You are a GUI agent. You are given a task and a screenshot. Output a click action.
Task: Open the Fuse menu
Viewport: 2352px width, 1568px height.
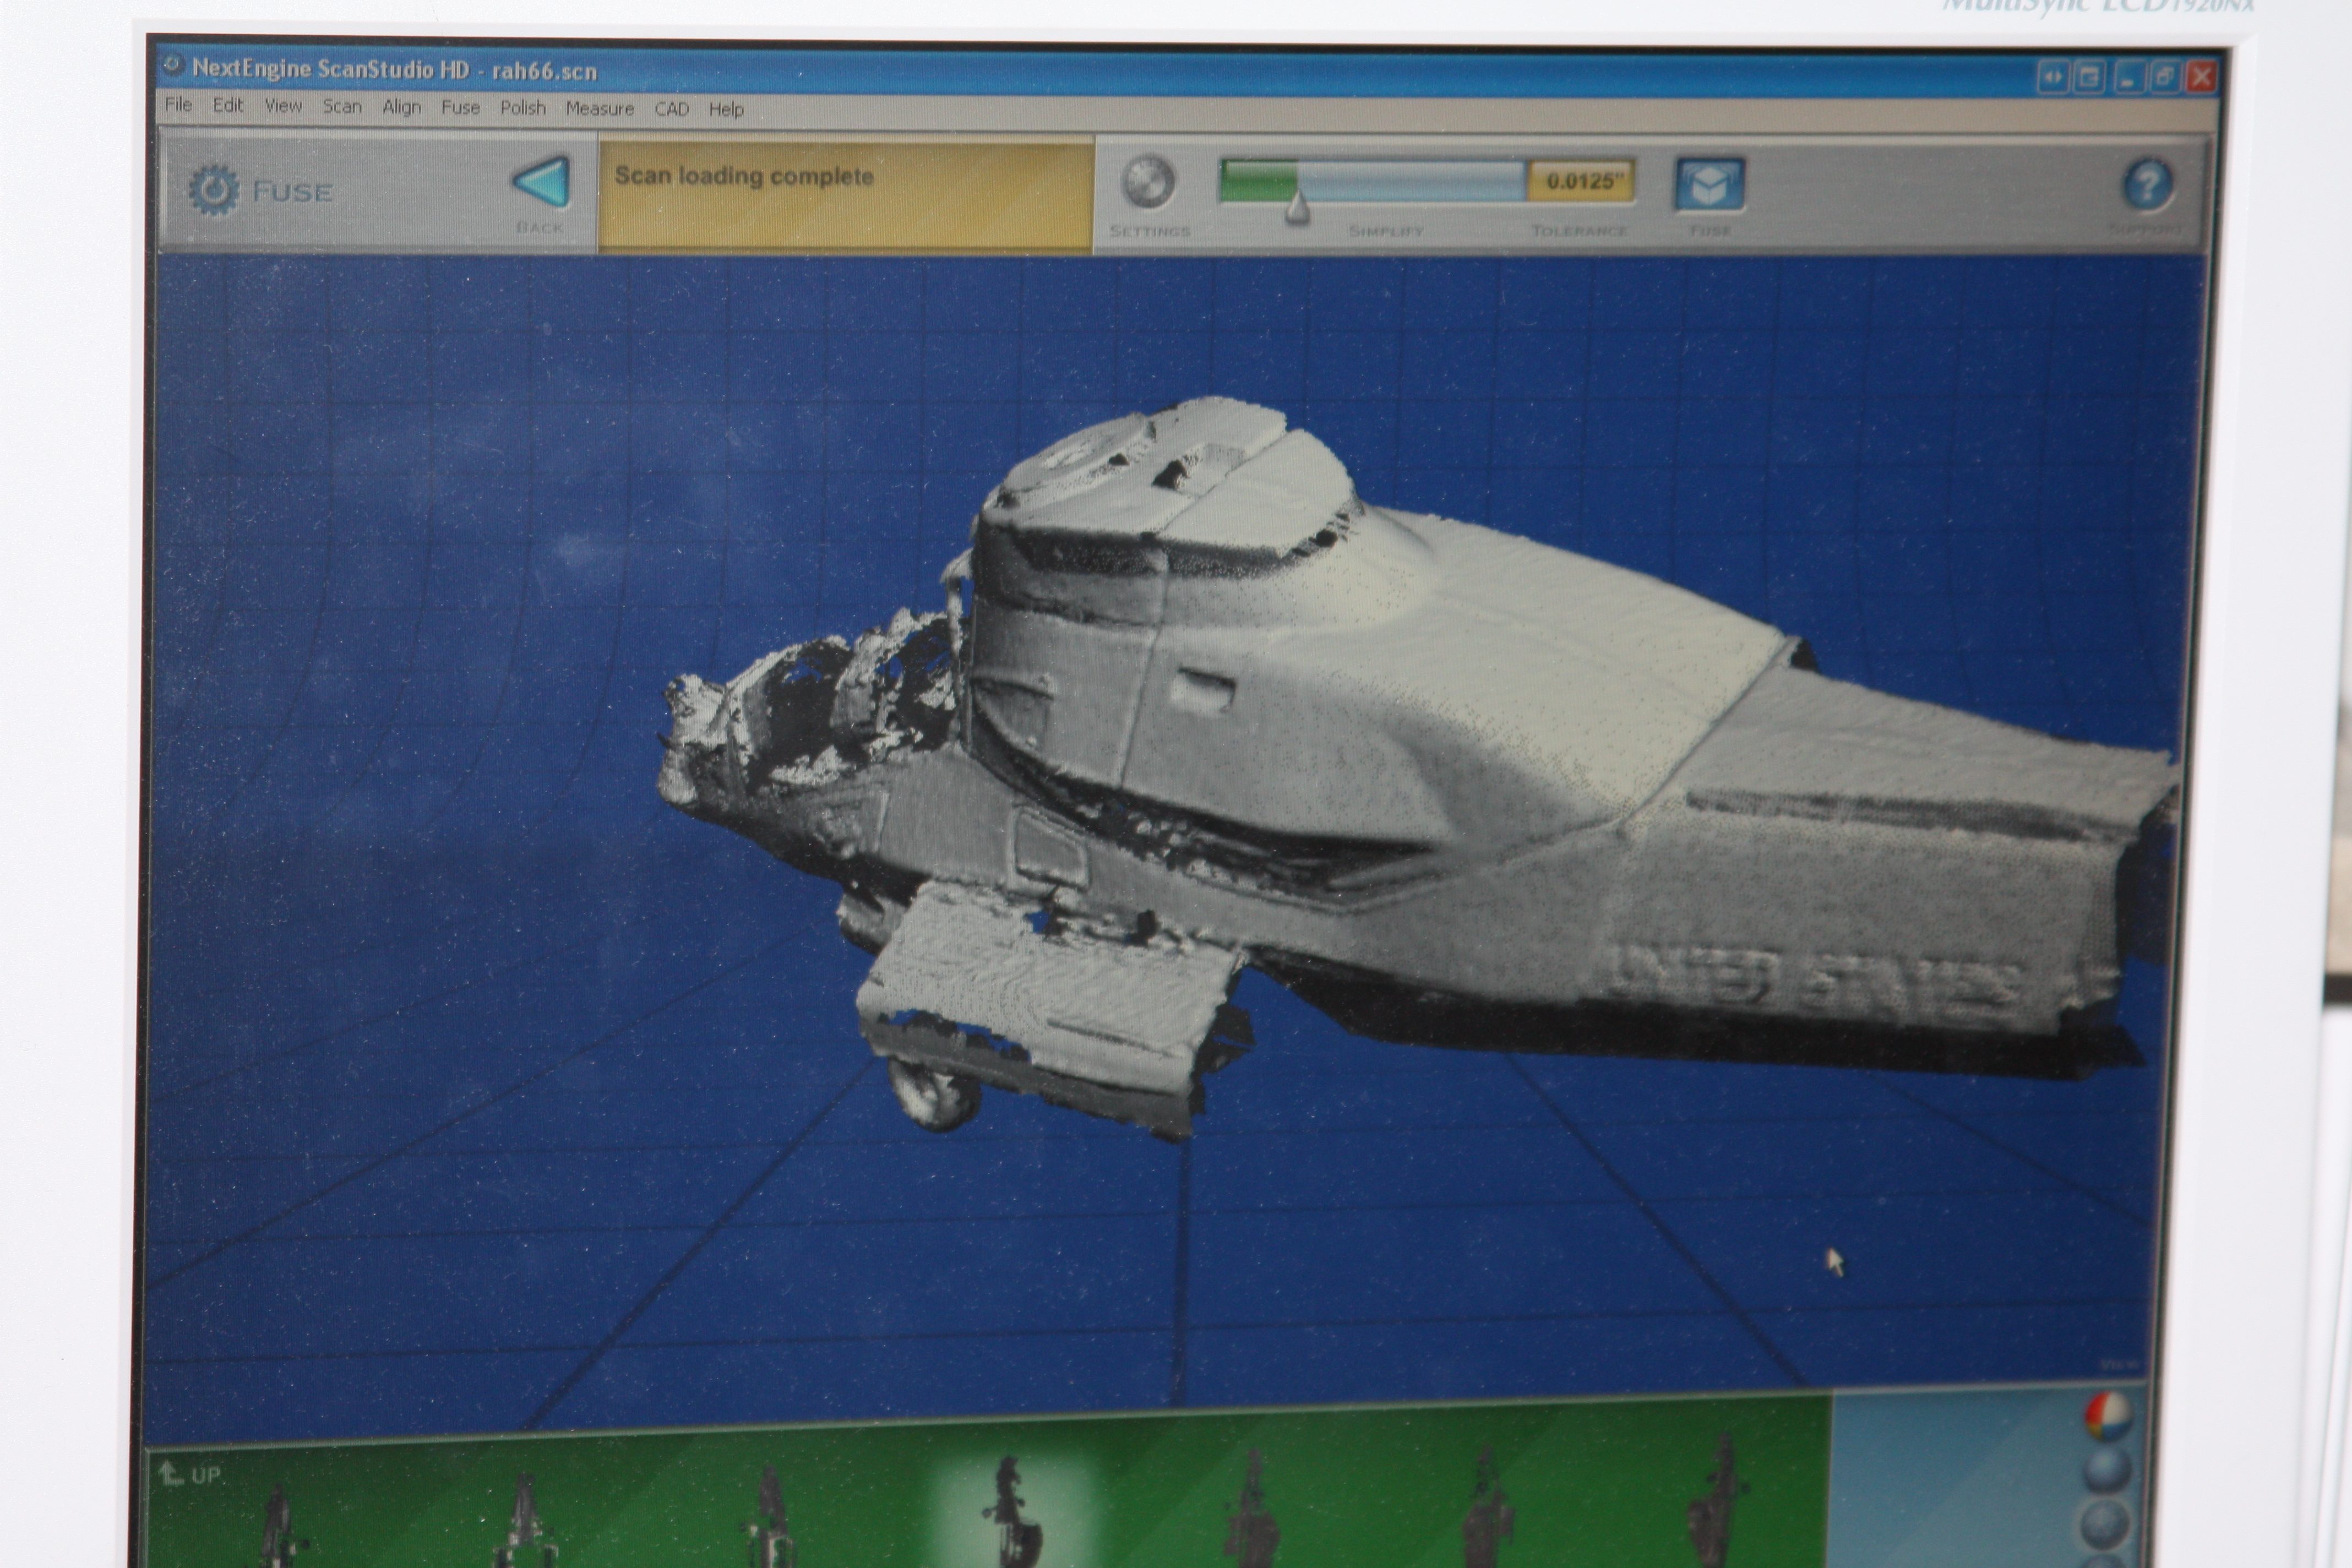pos(460,107)
